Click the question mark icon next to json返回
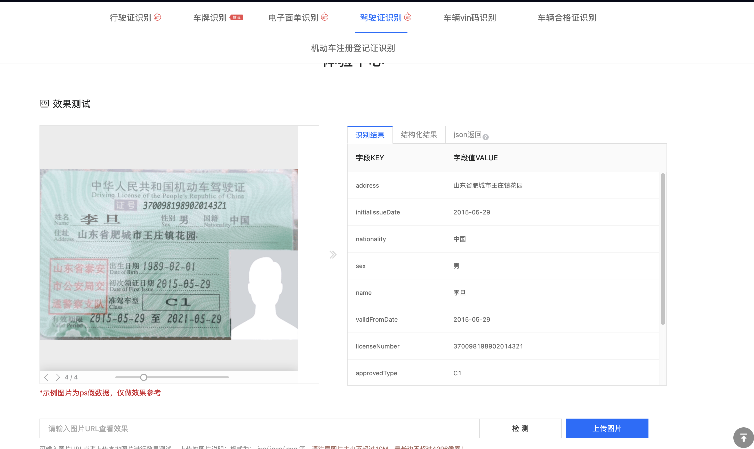This screenshot has width=754, height=449. click(x=486, y=137)
